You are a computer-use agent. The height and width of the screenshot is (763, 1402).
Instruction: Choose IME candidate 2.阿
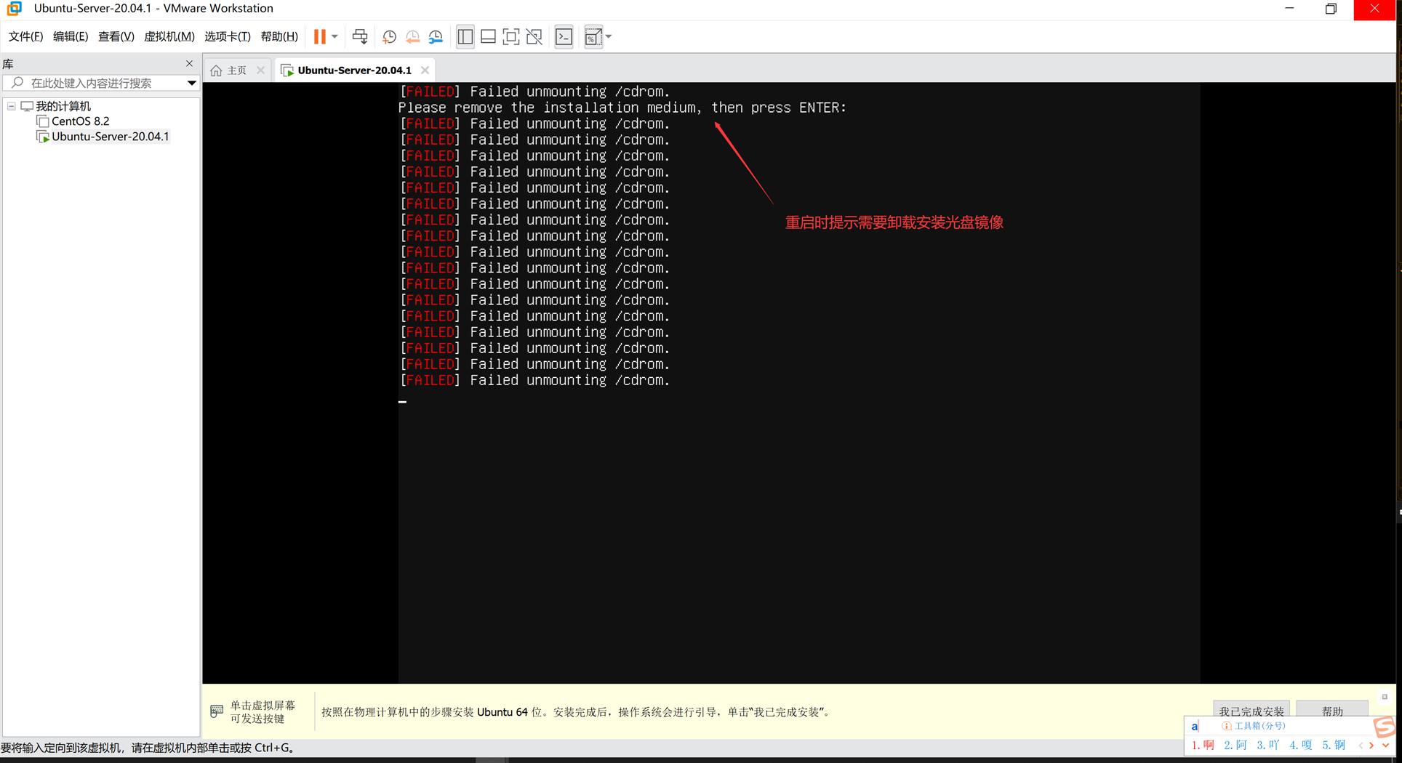[1235, 745]
